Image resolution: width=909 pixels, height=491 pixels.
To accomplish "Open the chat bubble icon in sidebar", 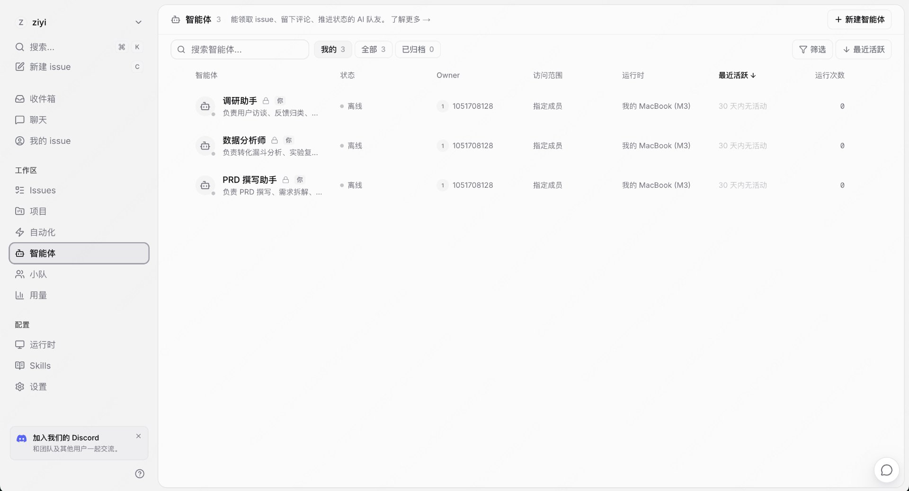I will point(19,120).
